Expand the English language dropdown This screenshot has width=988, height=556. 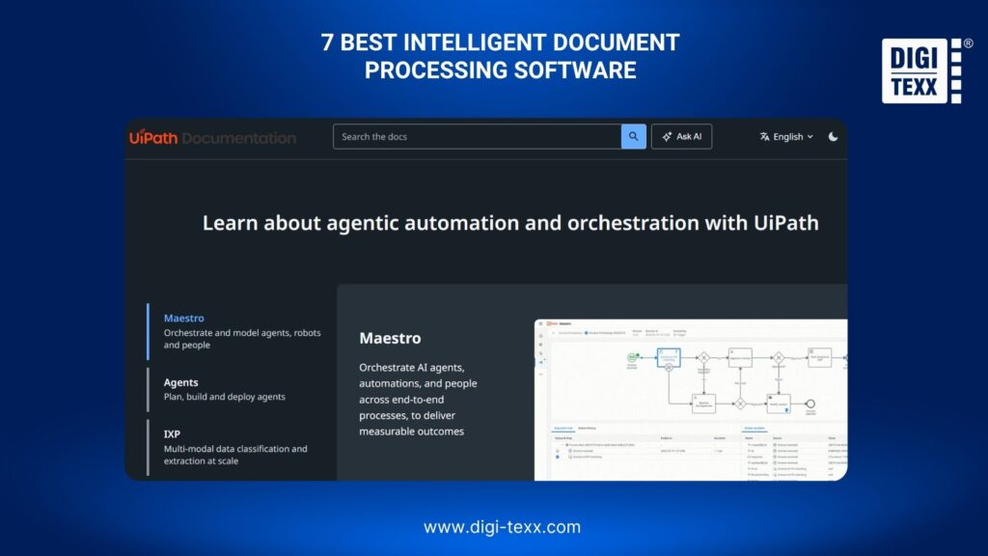click(786, 136)
